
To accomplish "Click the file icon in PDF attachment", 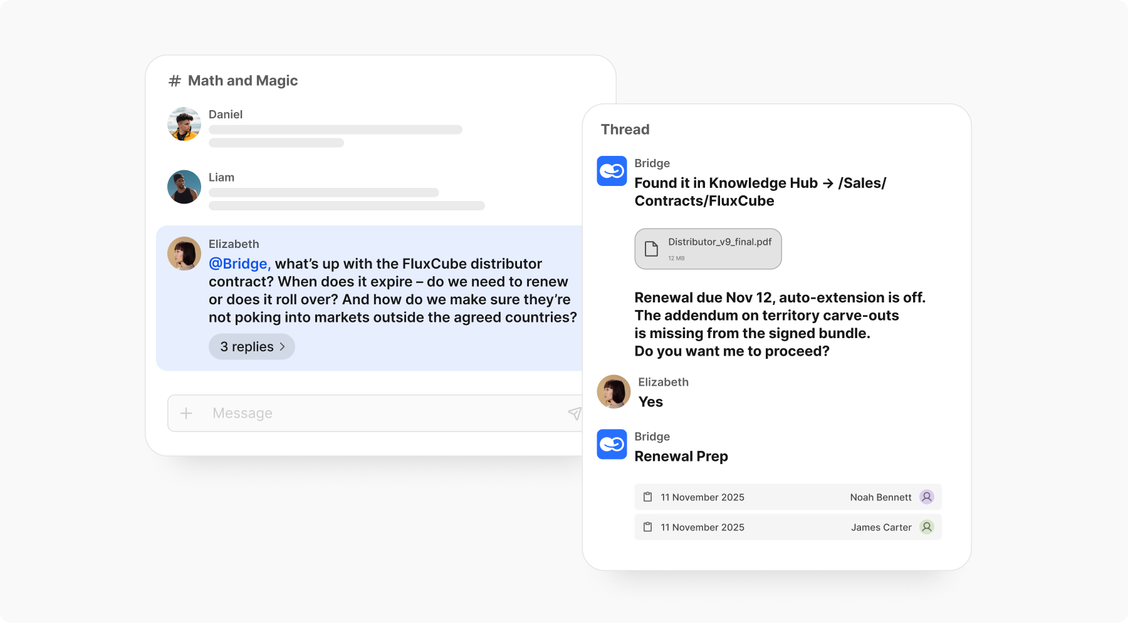I will (x=652, y=249).
